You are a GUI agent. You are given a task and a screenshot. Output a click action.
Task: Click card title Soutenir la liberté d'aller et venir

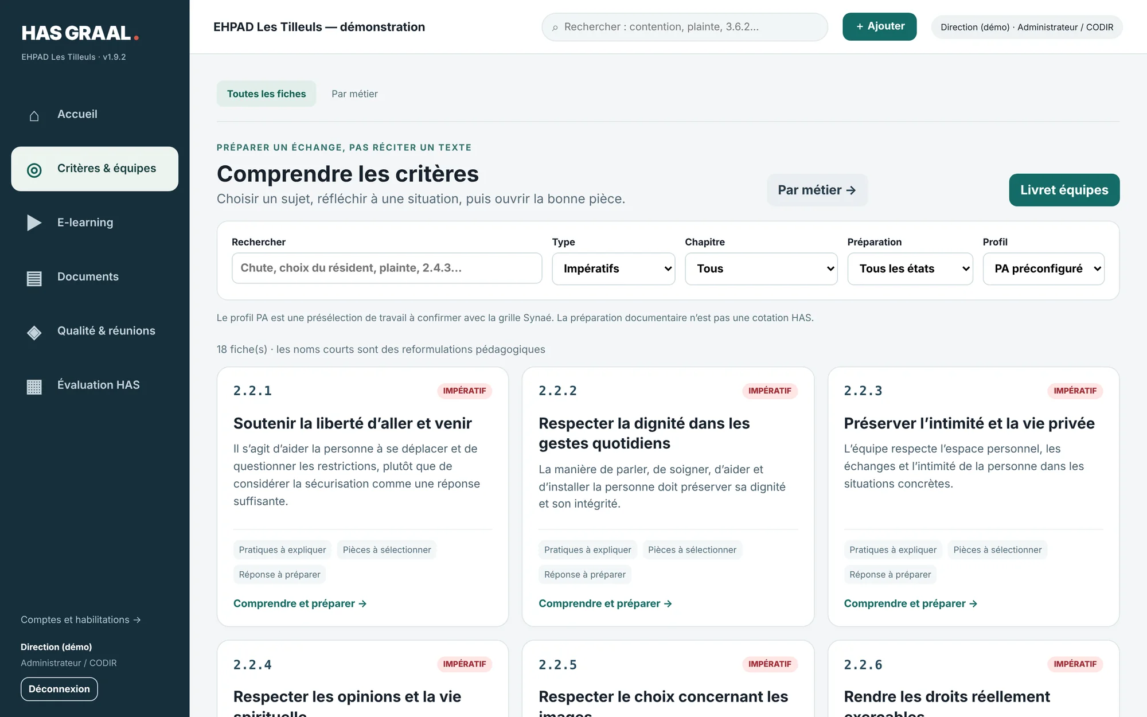(x=352, y=423)
